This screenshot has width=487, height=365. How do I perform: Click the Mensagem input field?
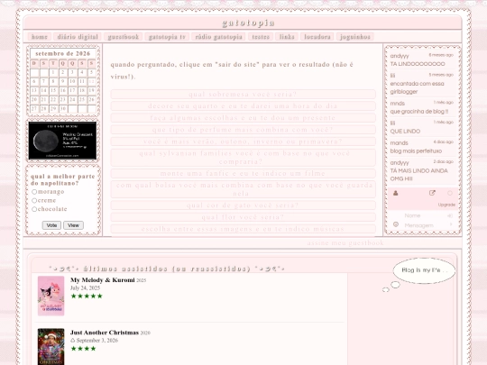[x=424, y=225]
